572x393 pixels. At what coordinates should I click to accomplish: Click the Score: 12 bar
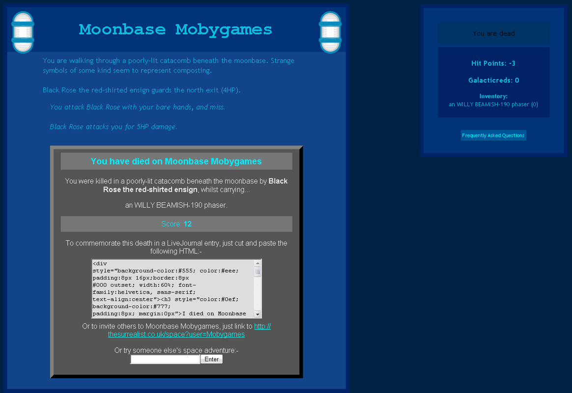point(176,224)
